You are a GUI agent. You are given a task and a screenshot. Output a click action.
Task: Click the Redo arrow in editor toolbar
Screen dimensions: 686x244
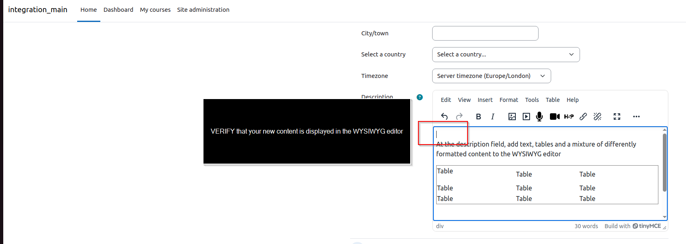click(x=459, y=117)
